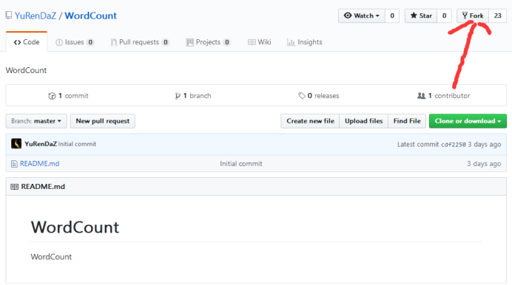Open the Initial commit message beside YuRenDaZ

click(77, 144)
